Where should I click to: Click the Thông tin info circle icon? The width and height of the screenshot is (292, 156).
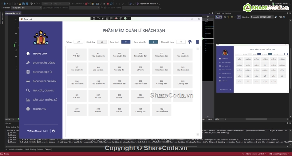point(28,109)
